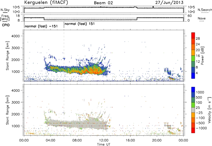Click the '2000' tick on velocity panel axis
The image size is (212, 146).
click(x=15, y=114)
